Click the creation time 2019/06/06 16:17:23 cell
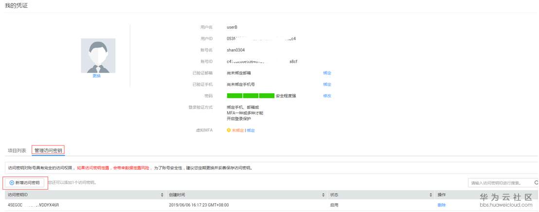Image resolution: width=539 pixels, height=212 pixels. tap(198, 205)
